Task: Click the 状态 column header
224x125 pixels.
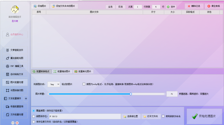Action: pyautogui.click(x=209, y=12)
